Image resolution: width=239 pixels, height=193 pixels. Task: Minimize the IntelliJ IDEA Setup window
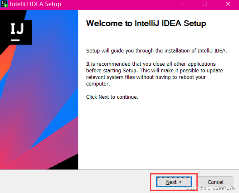(183, 4)
